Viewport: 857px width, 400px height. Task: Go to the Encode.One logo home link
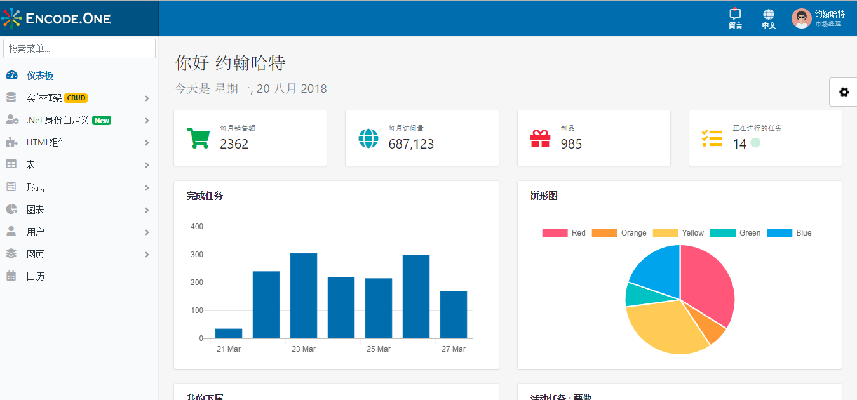click(x=56, y=18)
